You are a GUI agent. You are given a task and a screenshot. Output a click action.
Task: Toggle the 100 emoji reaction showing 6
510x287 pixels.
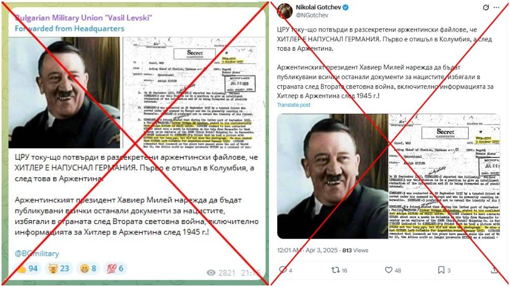click(115, 268)
